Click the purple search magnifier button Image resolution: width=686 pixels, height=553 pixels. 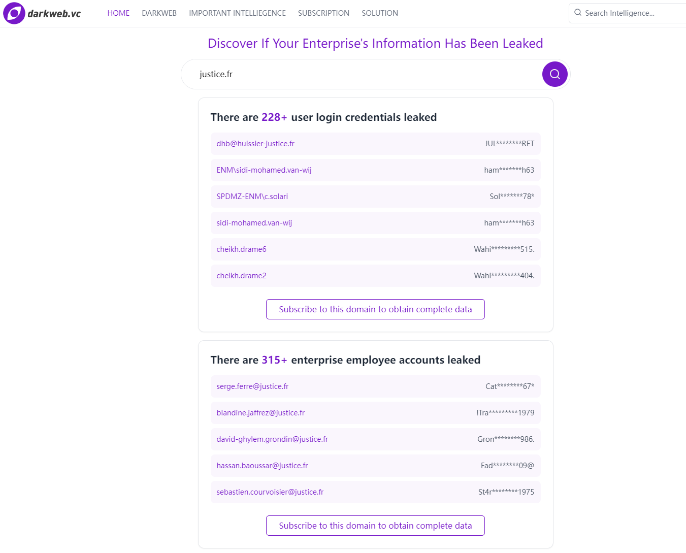pos(554,74)
